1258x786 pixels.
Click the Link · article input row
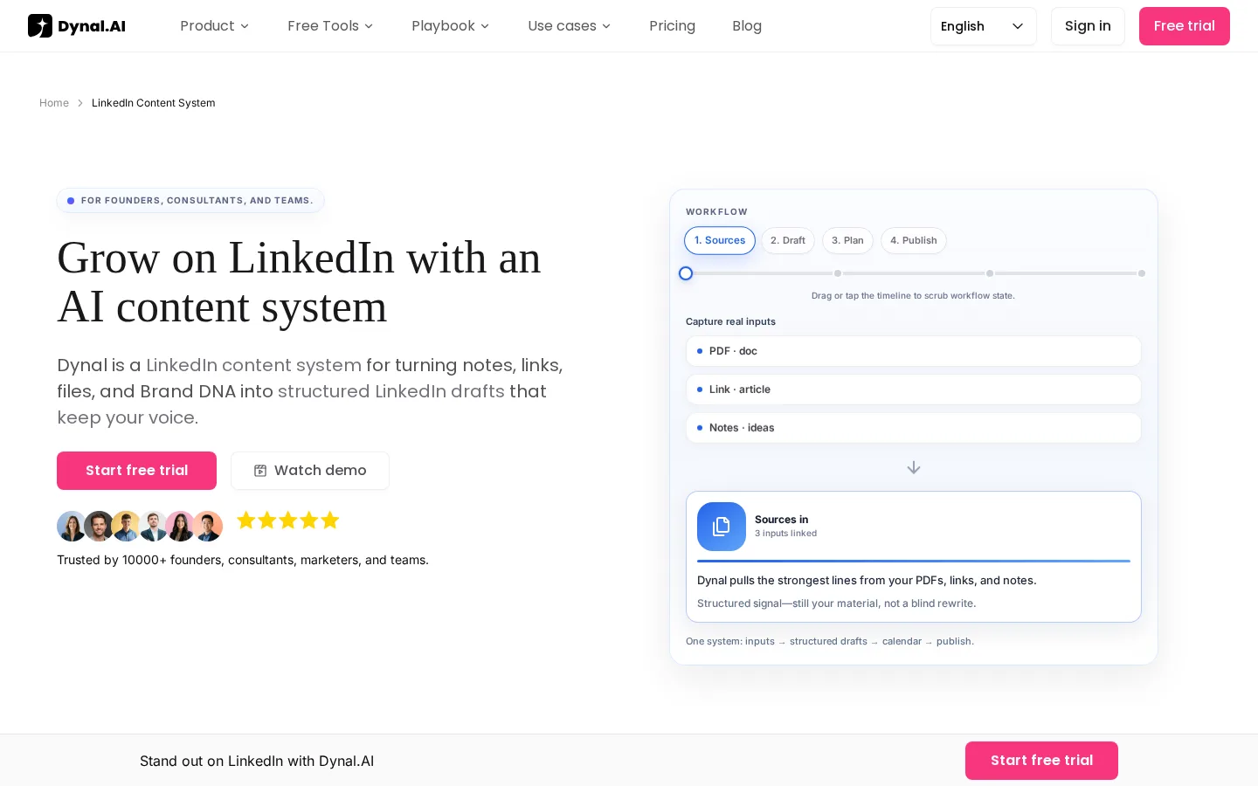tap(914, 390)
